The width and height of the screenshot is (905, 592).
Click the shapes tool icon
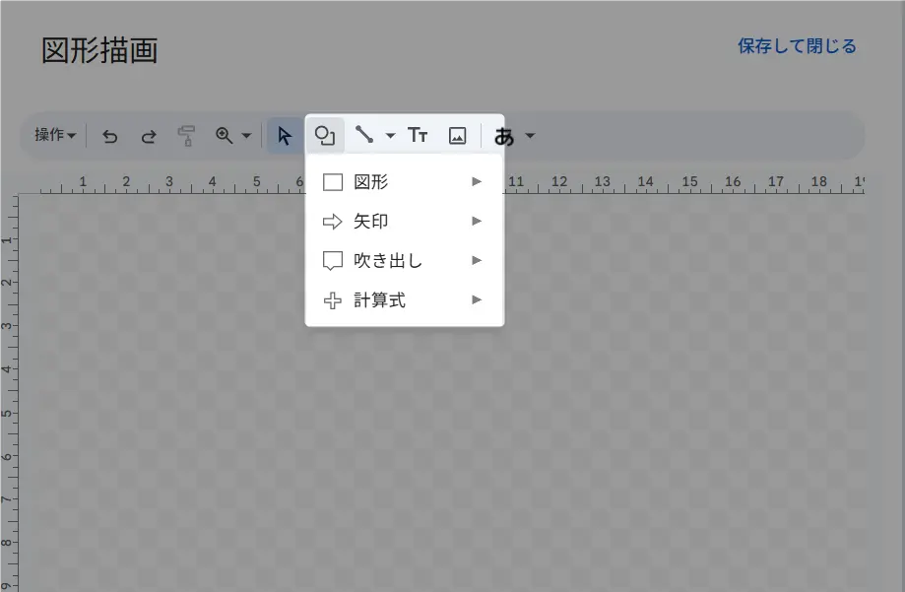coord(325,136)
